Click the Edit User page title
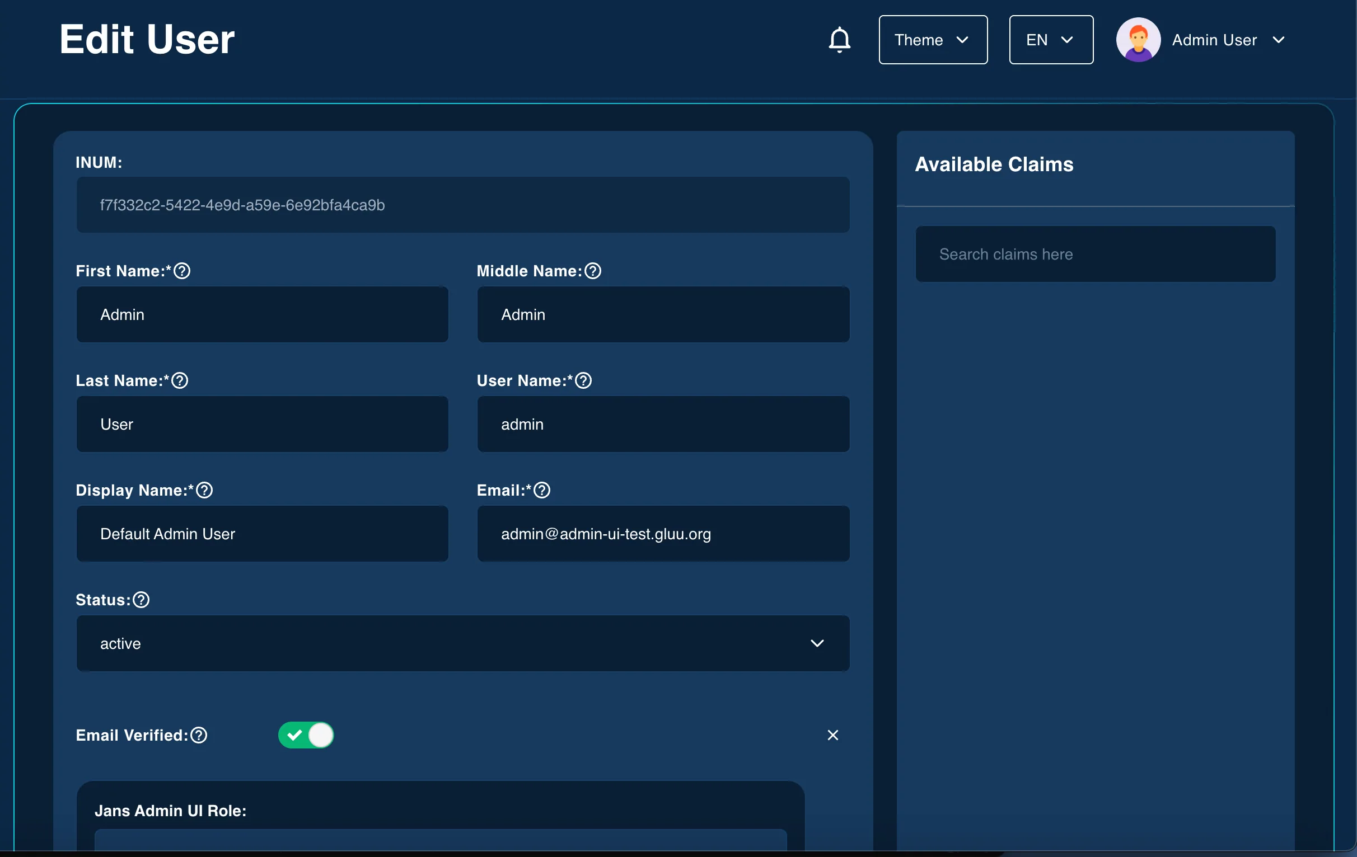 pos(147,39)
